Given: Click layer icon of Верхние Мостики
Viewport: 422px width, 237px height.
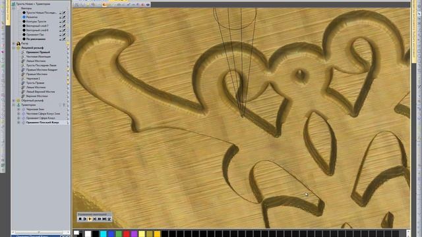Looking at the screenshot, I should click(24, 96).
